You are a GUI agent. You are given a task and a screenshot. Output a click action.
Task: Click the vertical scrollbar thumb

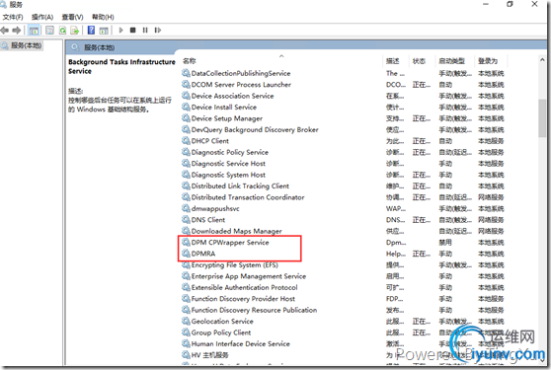pos(542,118)
